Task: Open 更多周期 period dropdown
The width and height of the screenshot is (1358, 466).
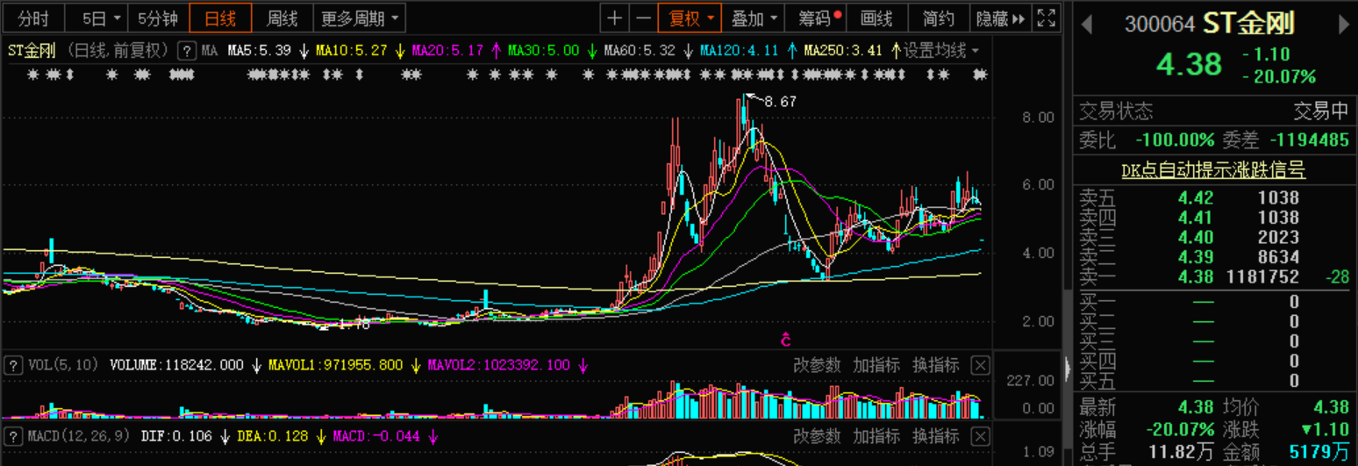Action: coord(360,18)
